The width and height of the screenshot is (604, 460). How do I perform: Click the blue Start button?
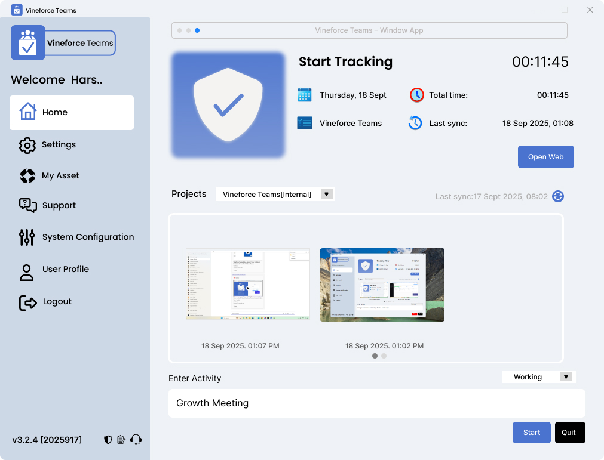click(532, 433)
